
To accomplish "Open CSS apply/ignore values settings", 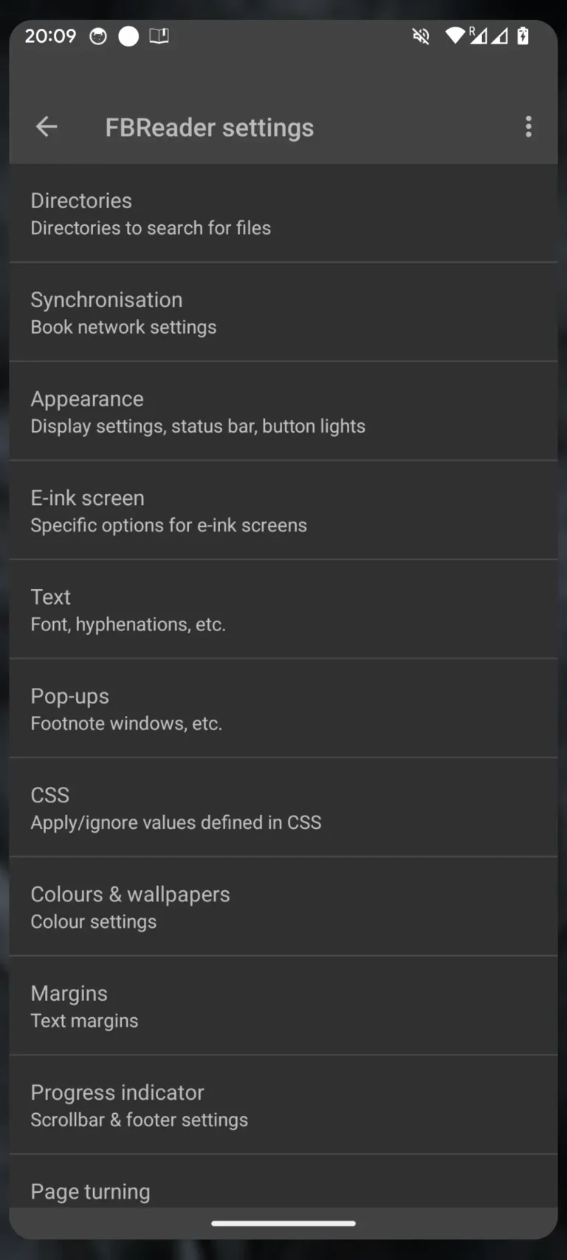I will tap(283, 807).
